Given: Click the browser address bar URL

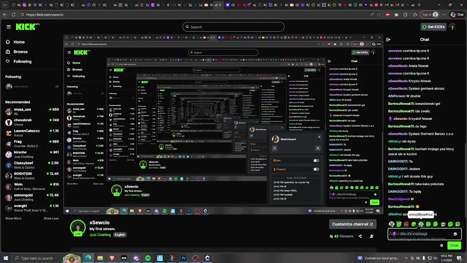Looking at the screenshot, I should (45, 15).
